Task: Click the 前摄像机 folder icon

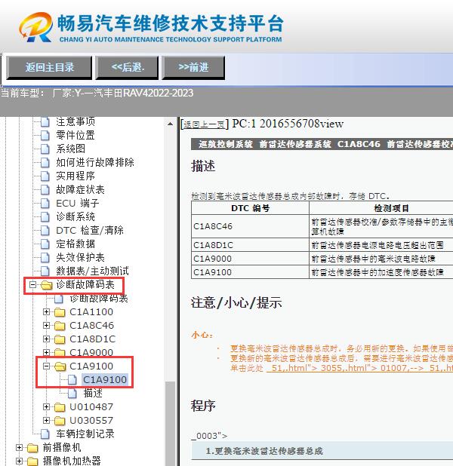Action: [x=32, y=448]
